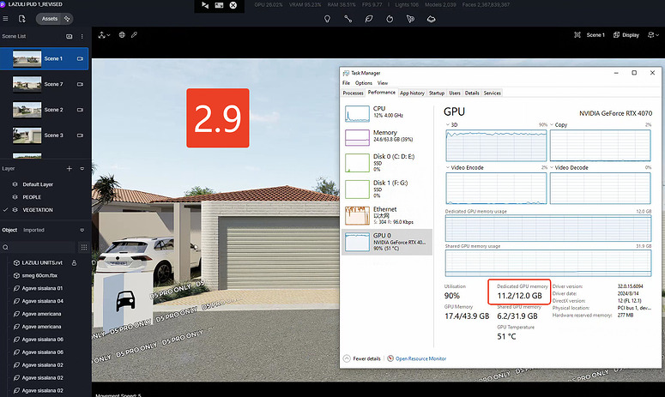The image size is (665, 397).
Task: Switch to Task Manager App history tab
Action: coord(412,93)
